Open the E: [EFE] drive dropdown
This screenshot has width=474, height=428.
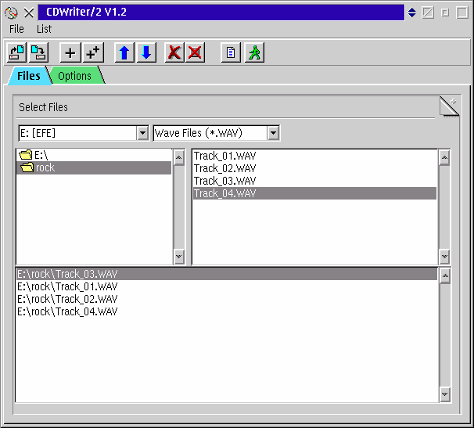tap(142, 133)
